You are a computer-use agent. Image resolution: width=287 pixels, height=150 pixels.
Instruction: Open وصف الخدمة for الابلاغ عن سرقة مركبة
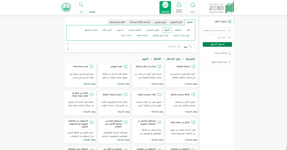pyautogui.click(x=191, y=140)
